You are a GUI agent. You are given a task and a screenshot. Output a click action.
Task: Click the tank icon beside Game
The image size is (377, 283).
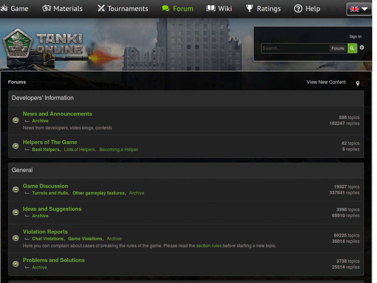pyautogui.click(x=4, y=8)
